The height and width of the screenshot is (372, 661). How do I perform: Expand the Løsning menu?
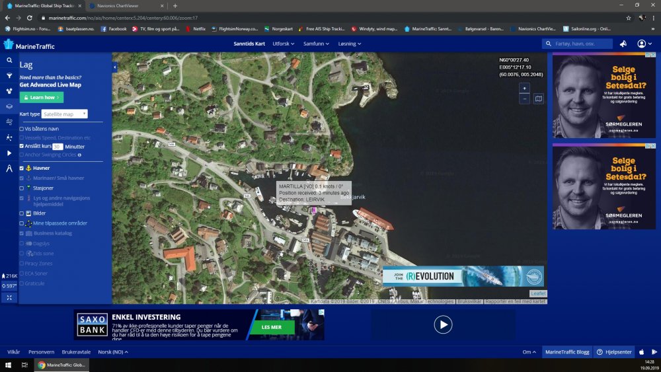(350, 44)
